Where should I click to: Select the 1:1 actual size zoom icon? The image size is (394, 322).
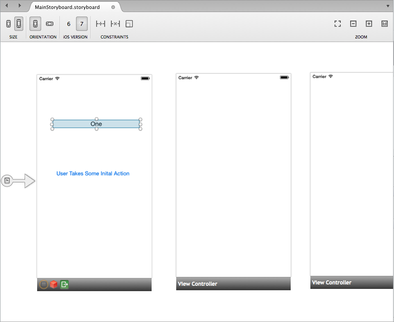coord(384,23)
